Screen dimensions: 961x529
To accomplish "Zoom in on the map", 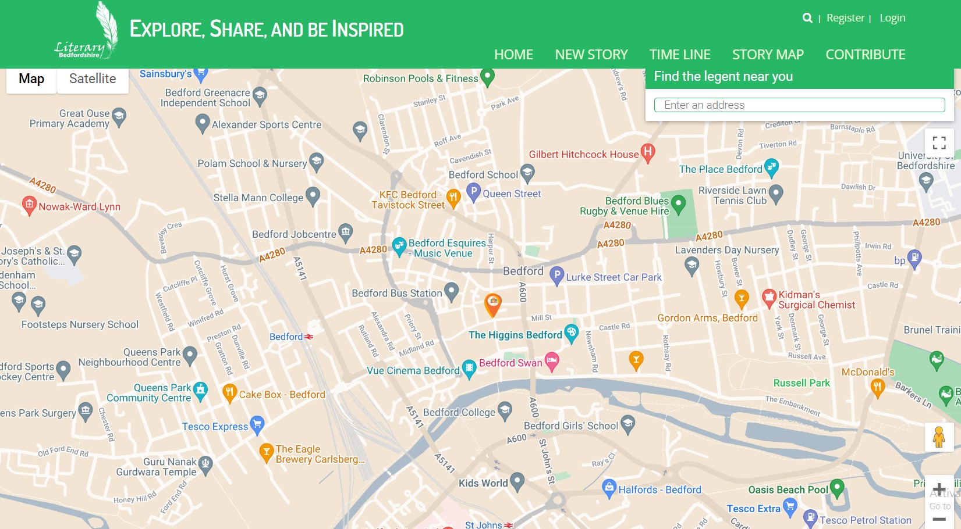I will tap(939, 489).
